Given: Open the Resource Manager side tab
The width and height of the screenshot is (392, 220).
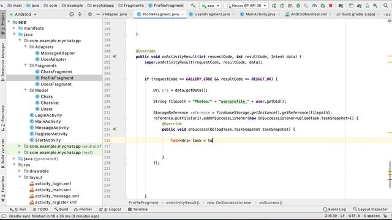Looking at the screenshot, I should tap(2, 62).
